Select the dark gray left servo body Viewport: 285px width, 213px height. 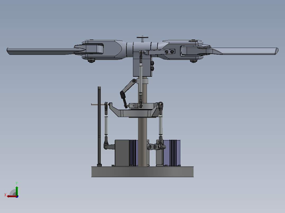point(122,153)
